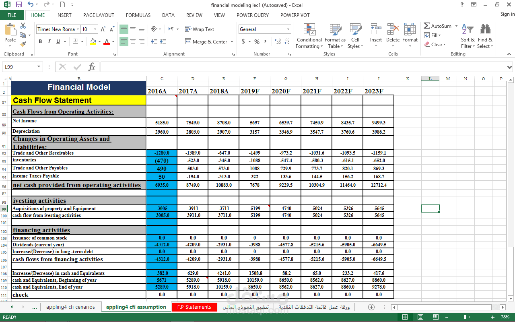Click Sign in link
Viewport: 515px width, 322px height.
pyautogui.click(x=507, y=14)
